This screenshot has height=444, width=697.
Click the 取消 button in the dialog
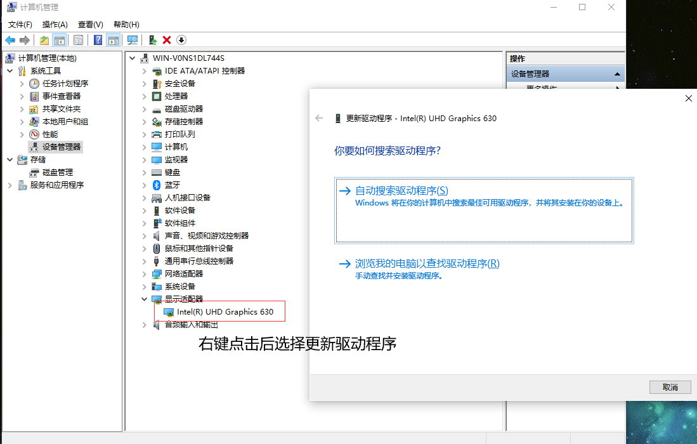click(x=670, y=387)
